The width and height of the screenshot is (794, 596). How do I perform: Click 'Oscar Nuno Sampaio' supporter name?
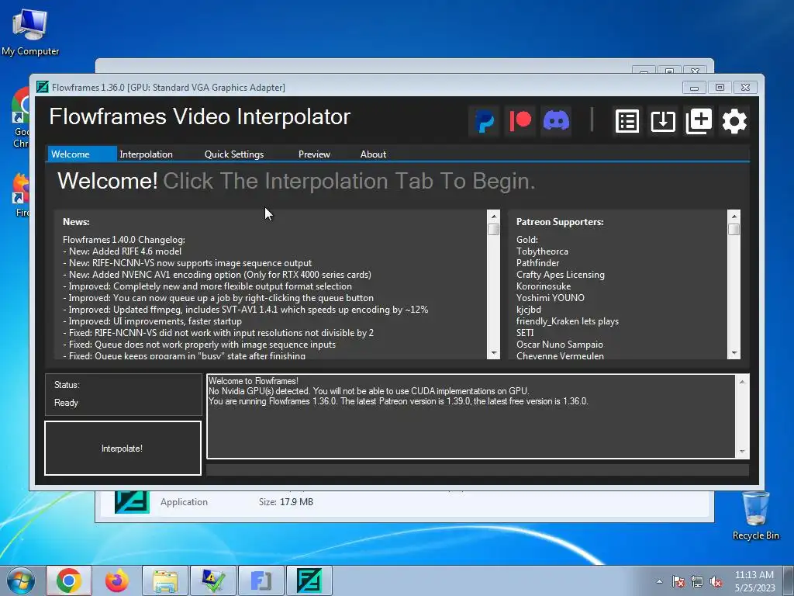(560, 345)
